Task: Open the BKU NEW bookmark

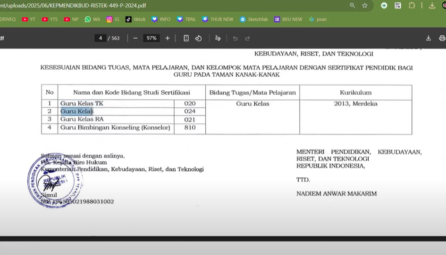Action: (x=288, y=19)
